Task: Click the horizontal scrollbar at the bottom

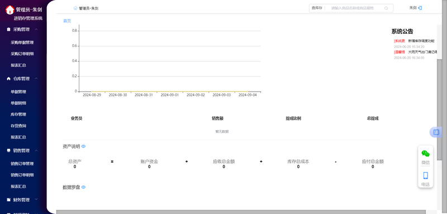Action: [241, 212]
